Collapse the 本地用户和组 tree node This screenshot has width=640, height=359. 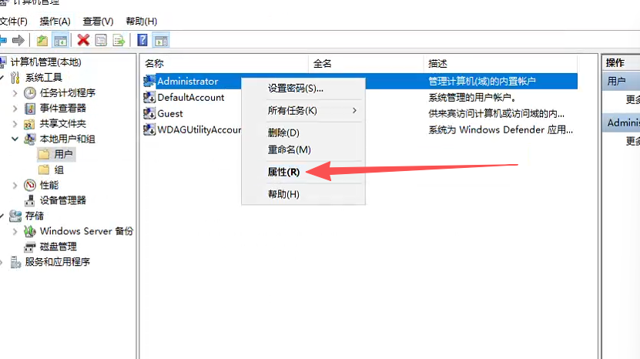pos(15,139)
